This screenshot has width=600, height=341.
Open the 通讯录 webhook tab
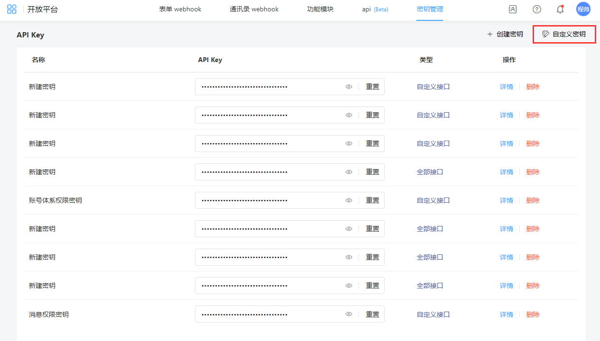[x=254, y=9]
